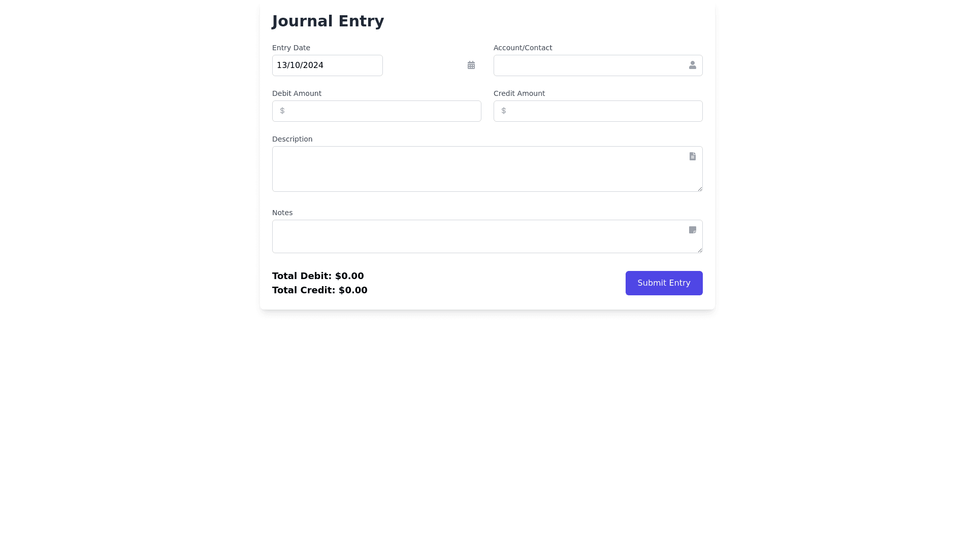Focus the Entry Date field showing 13/10/2024
The width and height of the screenshot is (975, 548).
coord(327,65)
